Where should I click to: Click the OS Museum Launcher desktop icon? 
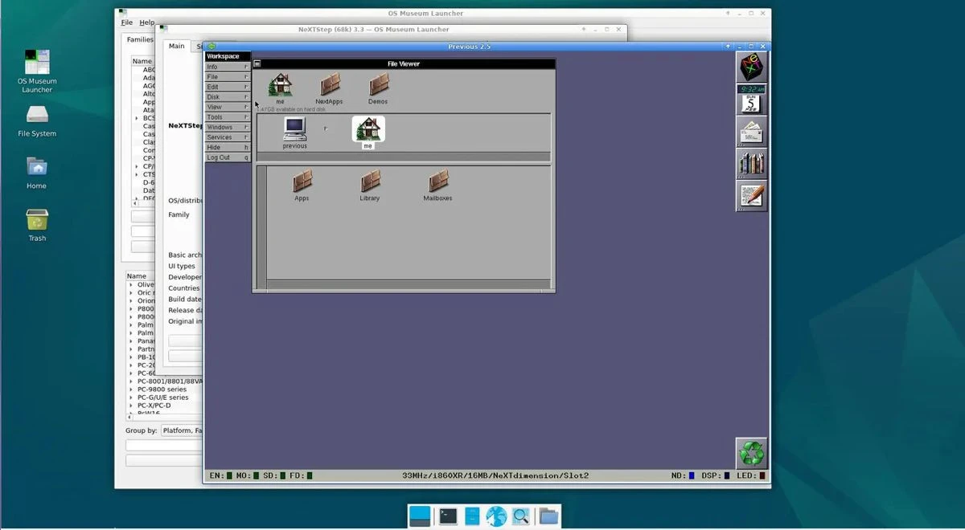point(37,71)
